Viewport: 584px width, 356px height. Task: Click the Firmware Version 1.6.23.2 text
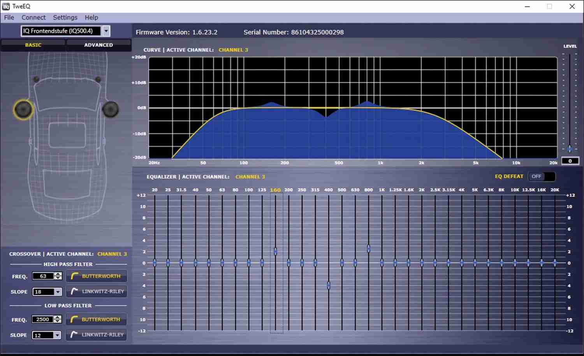pyautogui.click(x=176, y=32)
